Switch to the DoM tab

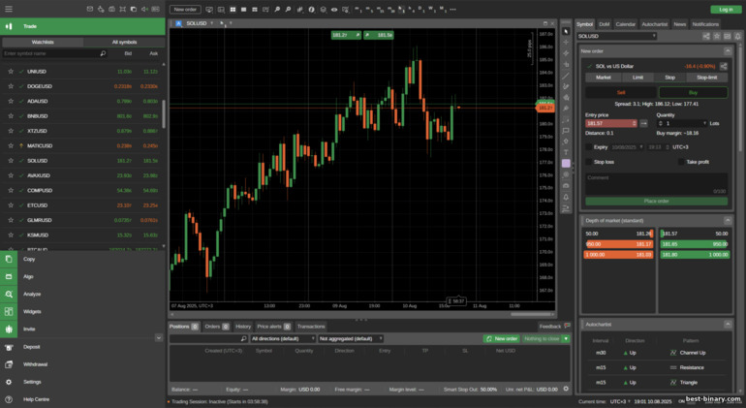click(x=604, y=24)
